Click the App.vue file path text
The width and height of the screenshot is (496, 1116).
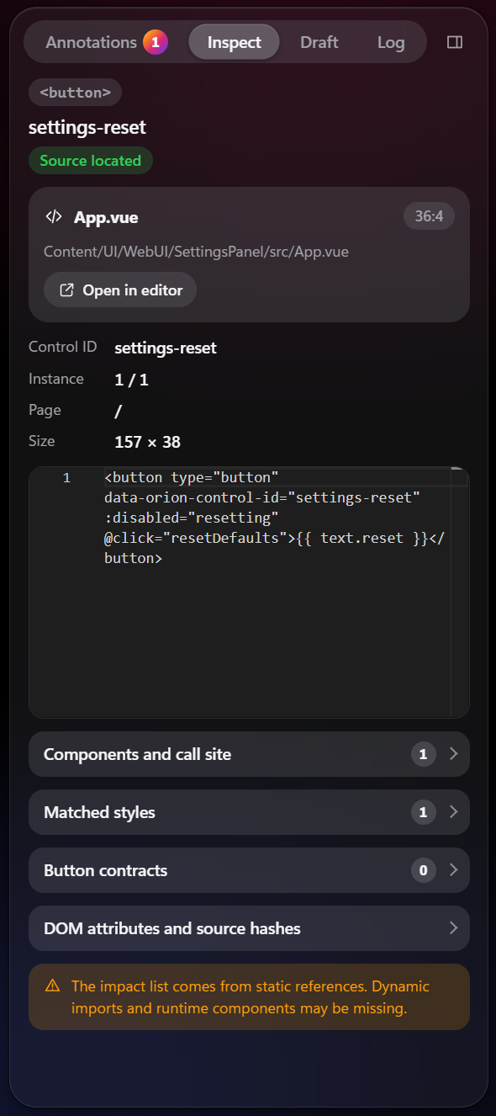tap(196, 252)
